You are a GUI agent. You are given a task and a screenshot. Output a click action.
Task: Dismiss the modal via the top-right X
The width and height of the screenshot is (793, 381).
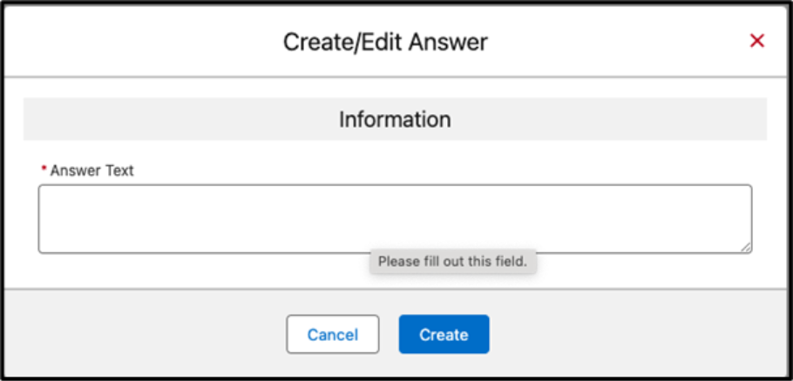757,41
